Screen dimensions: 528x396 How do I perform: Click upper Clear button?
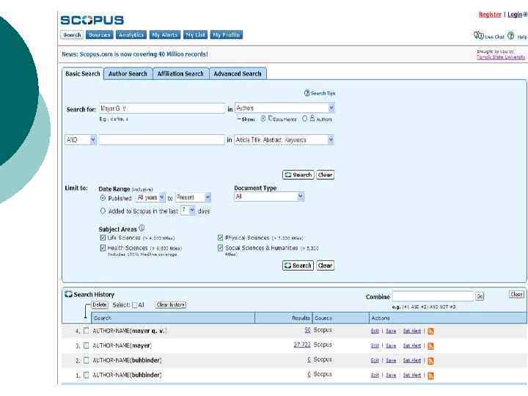326,175
